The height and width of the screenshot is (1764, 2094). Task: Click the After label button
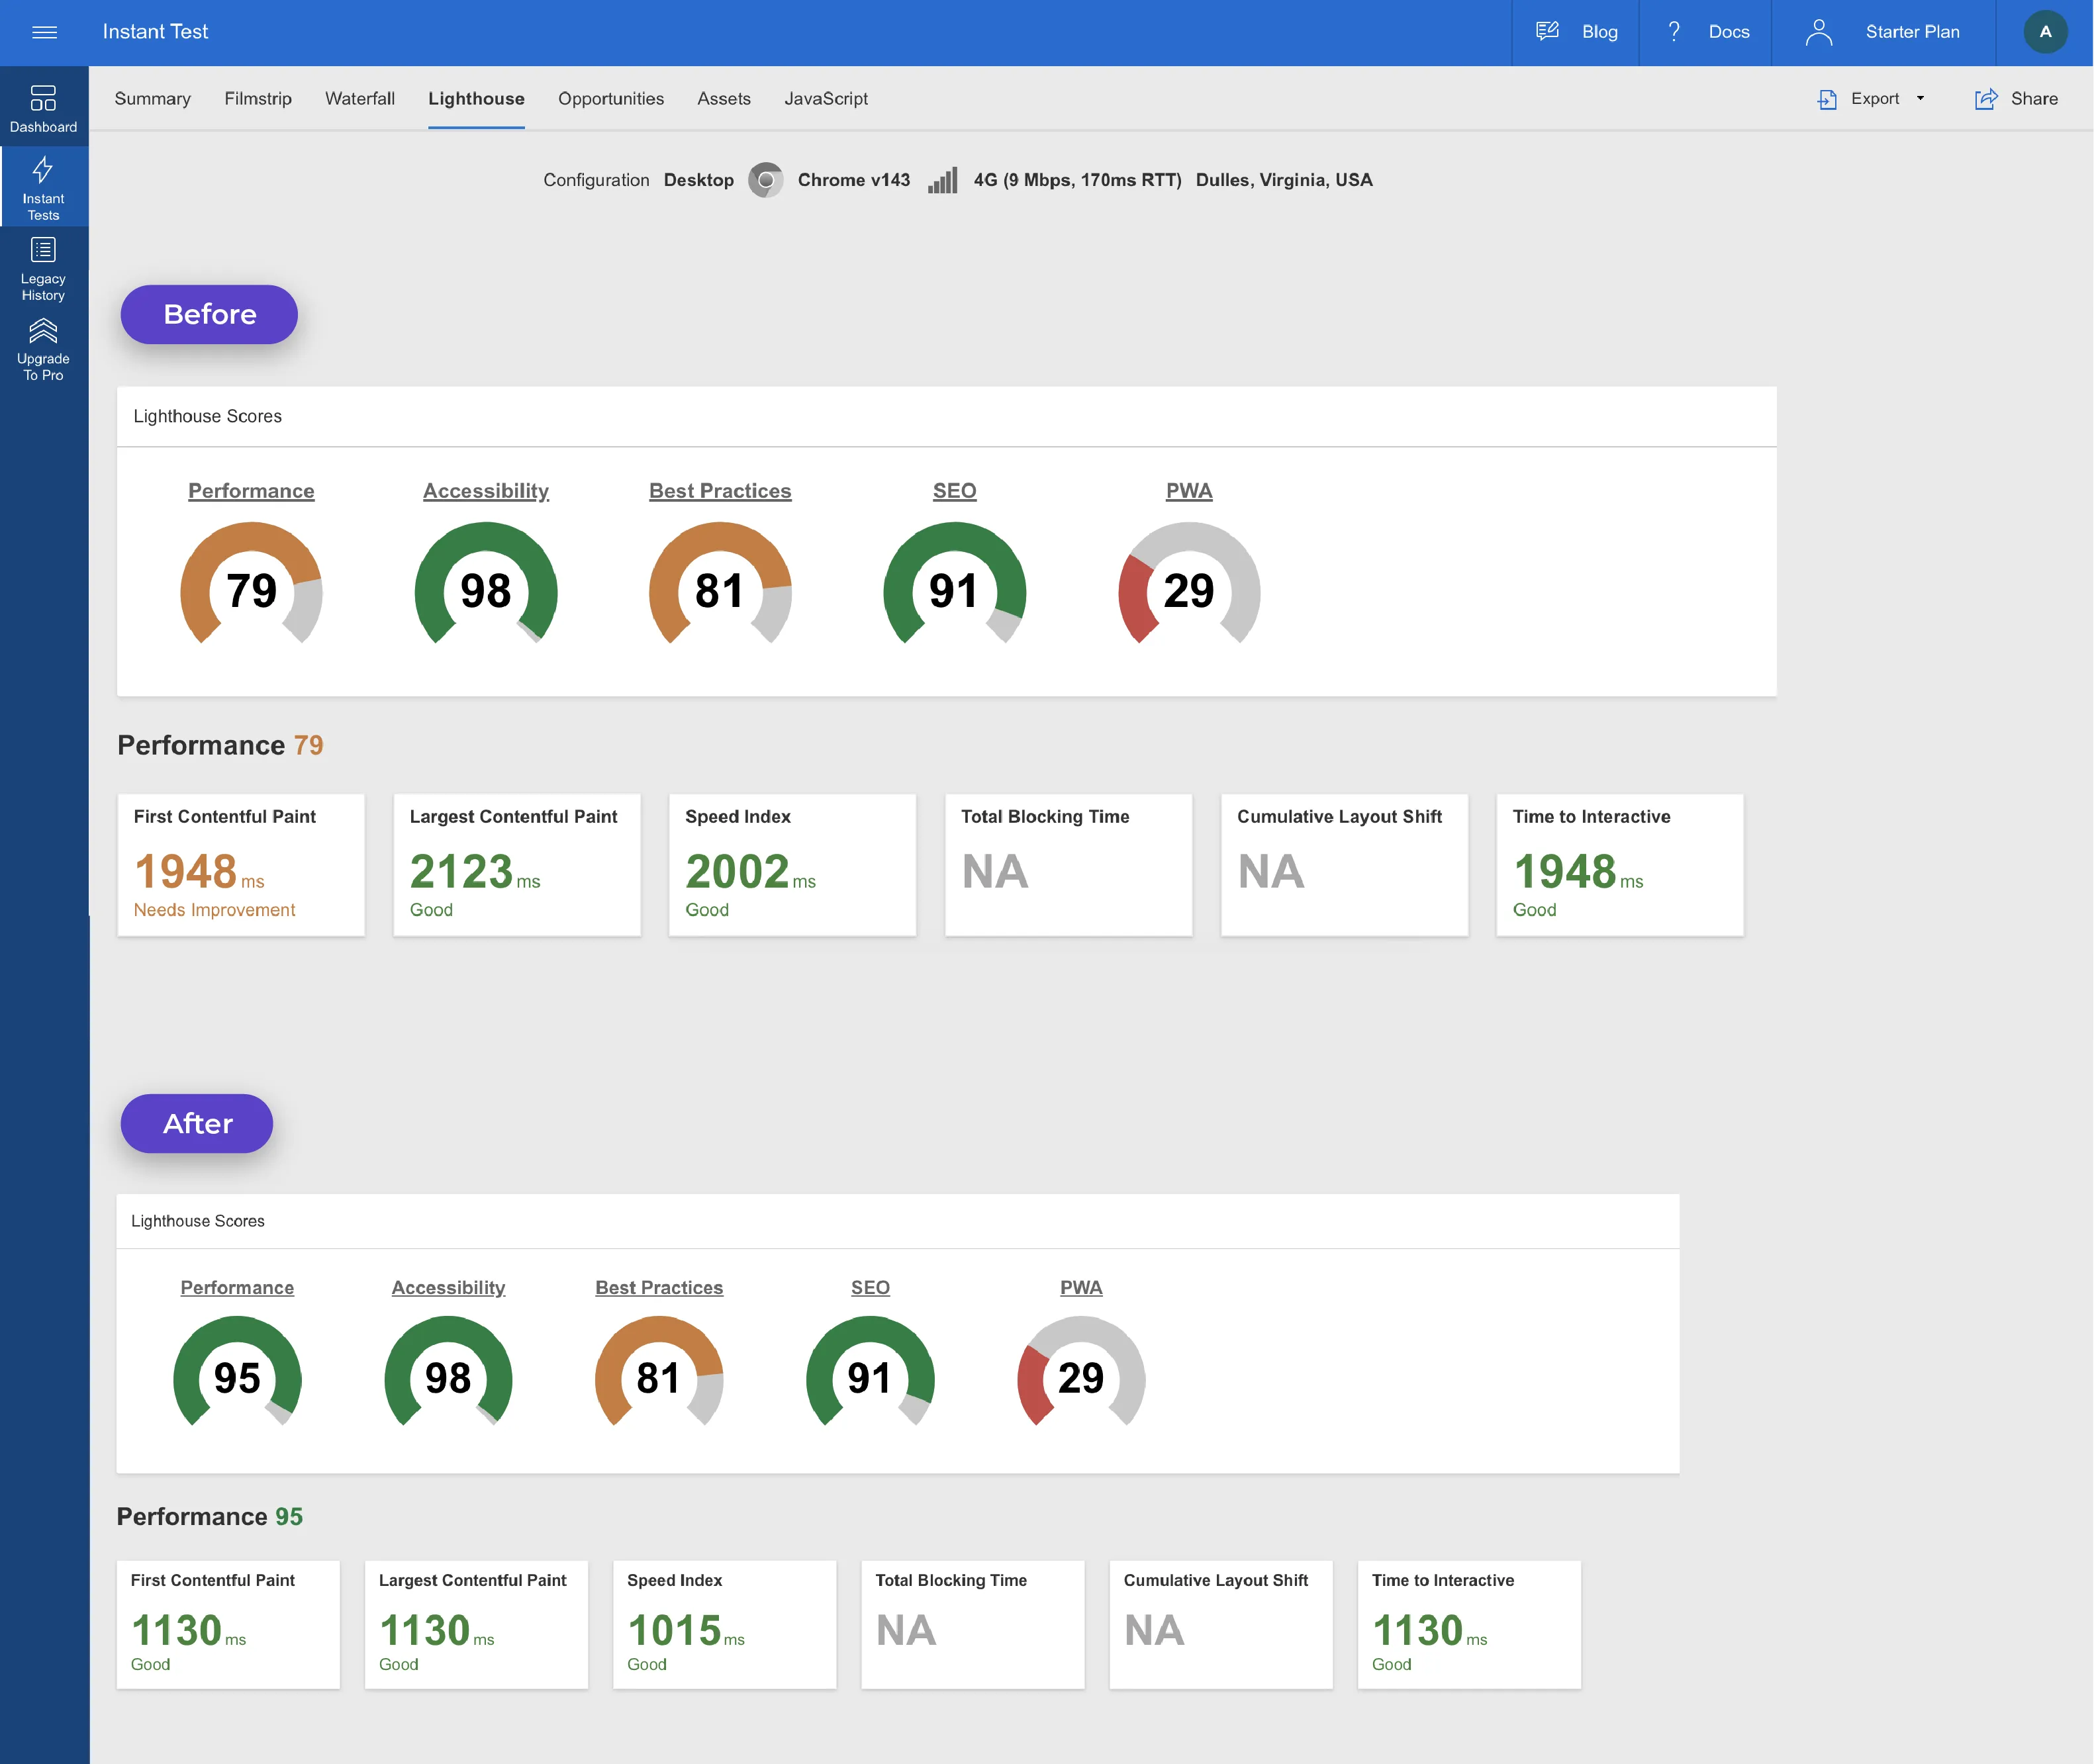pyautogui.click(x=196, y=1123)
